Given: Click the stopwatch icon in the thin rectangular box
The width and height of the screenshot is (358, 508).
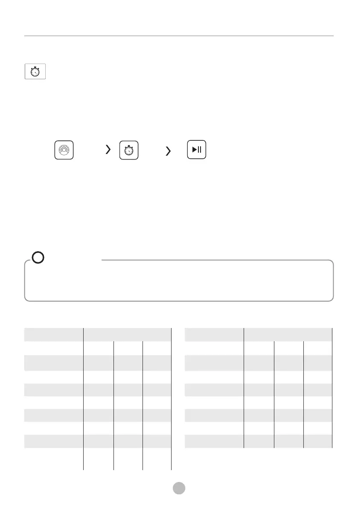Looking at the screenshot, I should [35, 71].
